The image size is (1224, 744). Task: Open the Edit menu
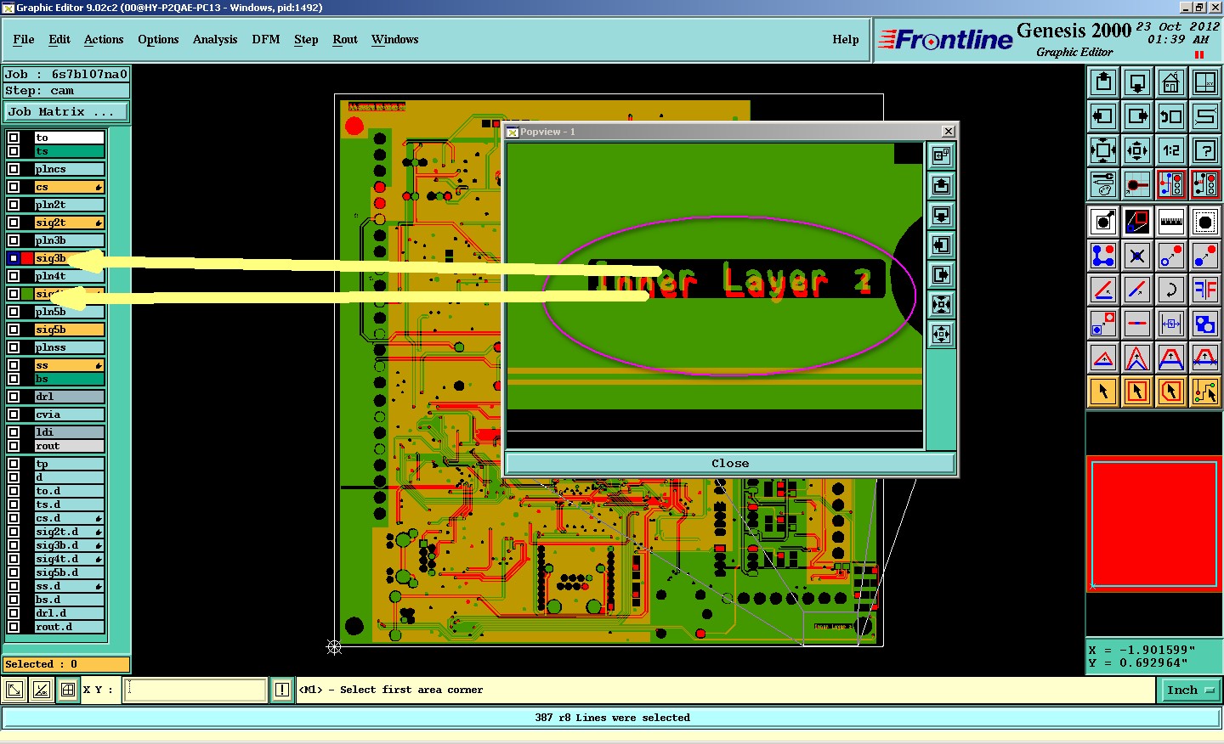(x=59, y=39)
